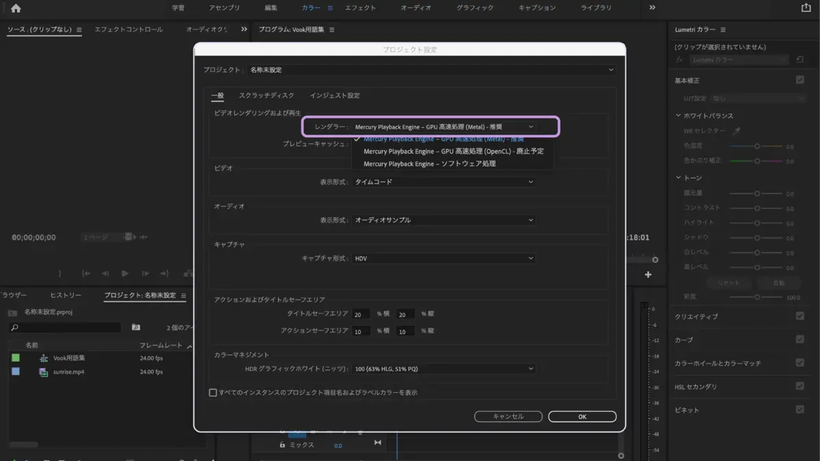Pick the WB selector eyedropper
This screenshot has width=820, height=461.
click(737, 130)
